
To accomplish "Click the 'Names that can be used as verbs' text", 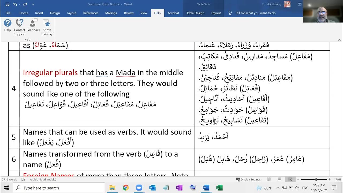I will 80,132.
